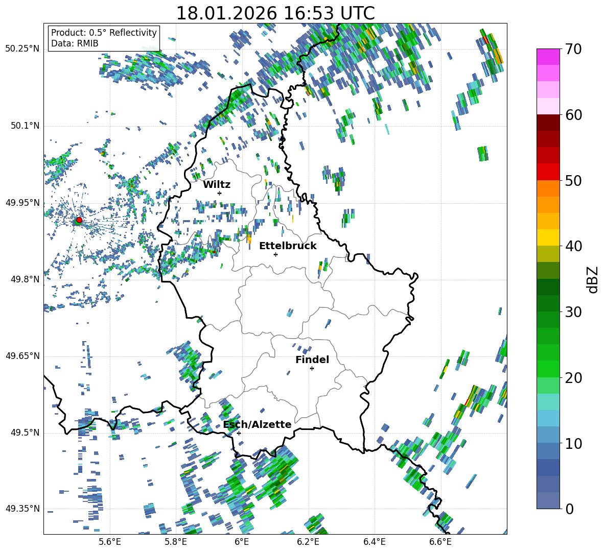Click the 50.1°N latitude label
Image resolution: width=605 pixels, height=552 pixels.
coord(25,126)
